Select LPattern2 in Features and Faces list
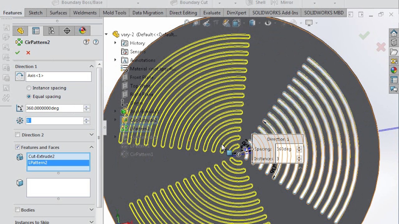This screenshot has width=399, height=224. 58,163
